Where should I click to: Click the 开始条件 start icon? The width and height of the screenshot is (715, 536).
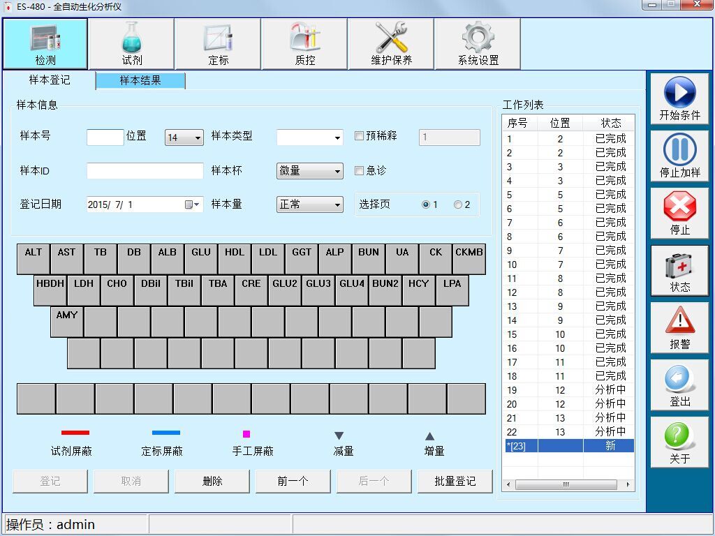(679, 93)
